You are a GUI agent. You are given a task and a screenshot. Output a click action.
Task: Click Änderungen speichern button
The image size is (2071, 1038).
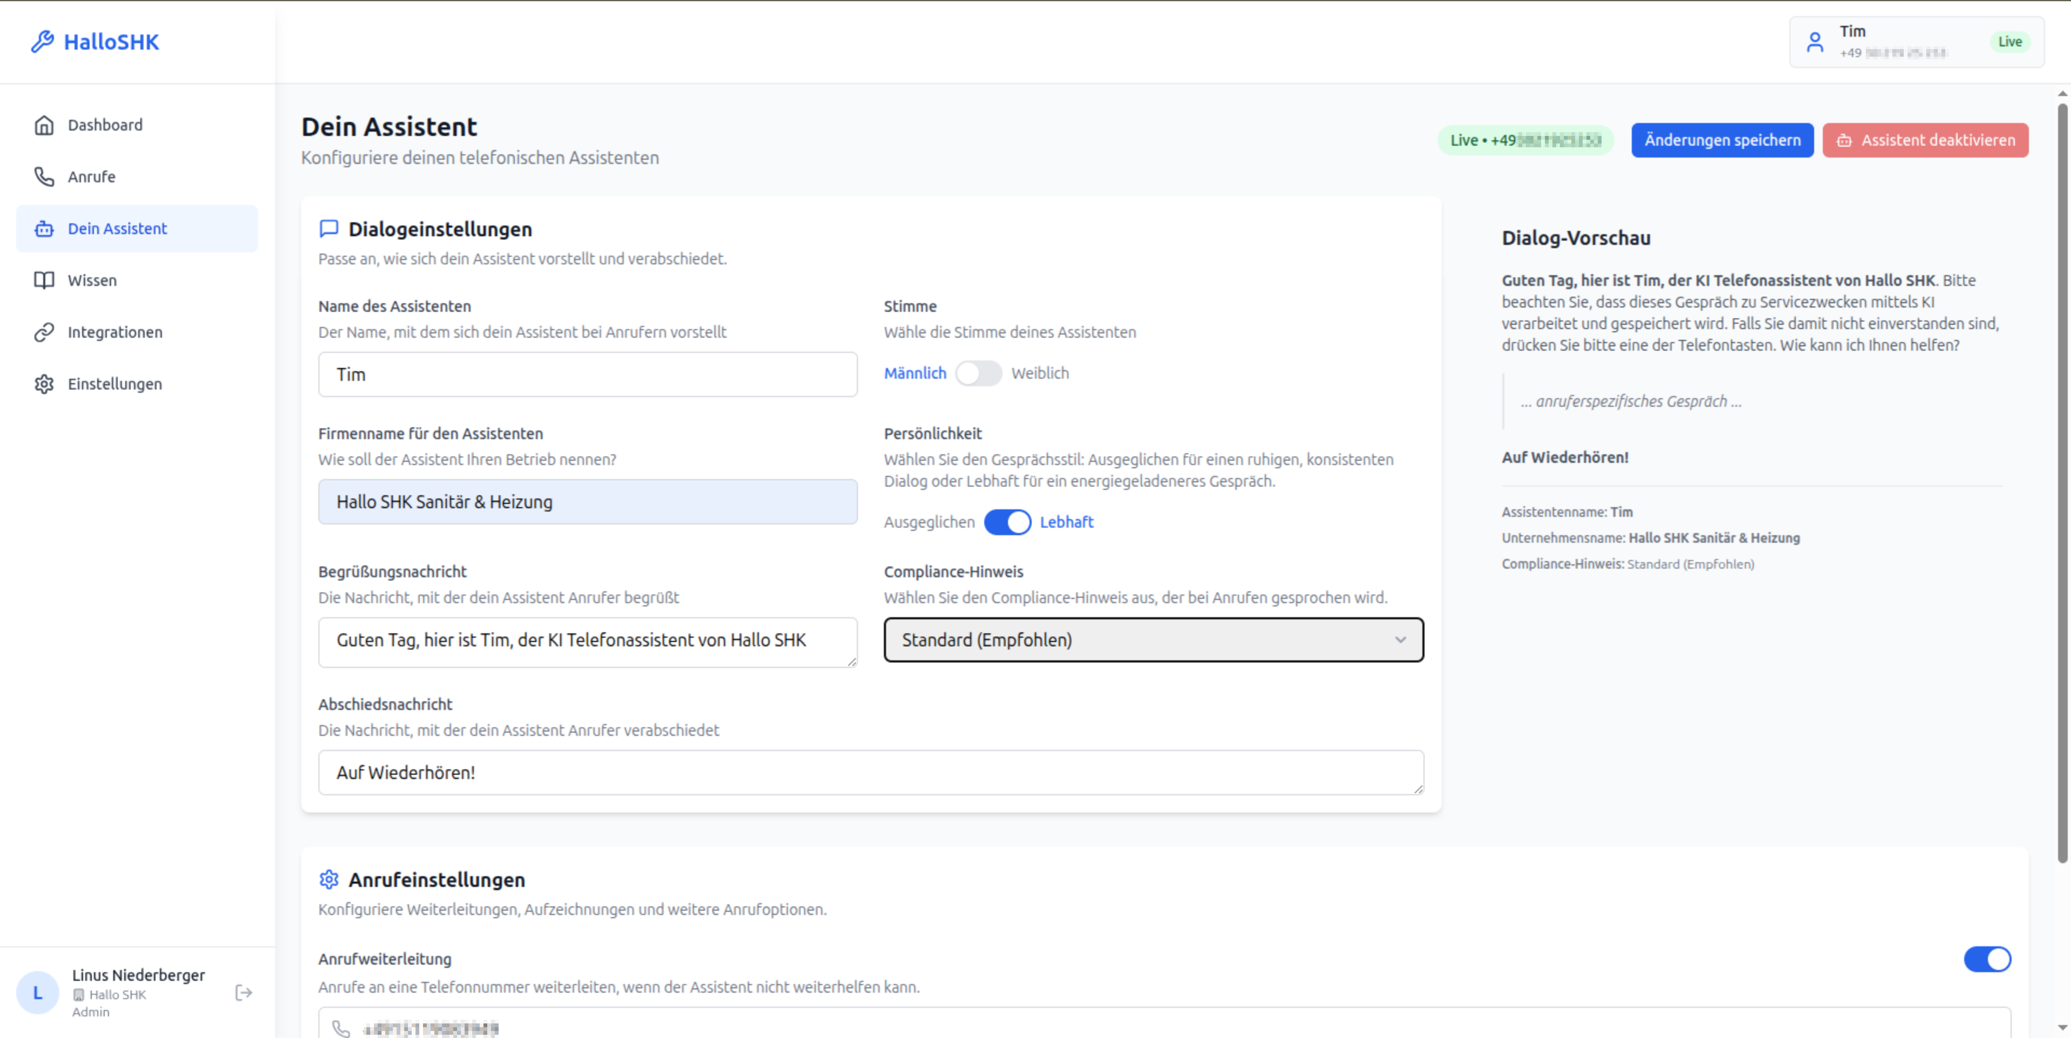click(x=1722, y=140)
